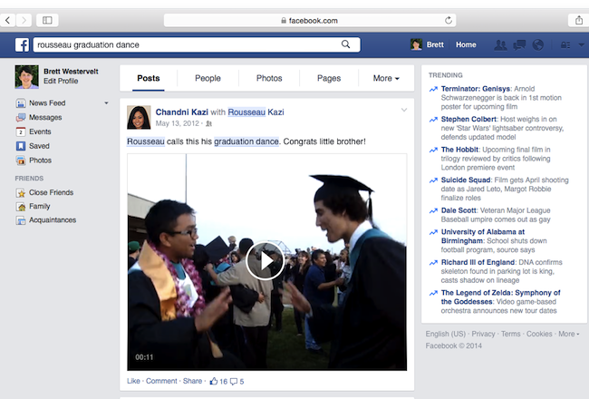This screenshot has height=399, width=589.
Task: Play the graduation dance video
Action: pos(266,260)
